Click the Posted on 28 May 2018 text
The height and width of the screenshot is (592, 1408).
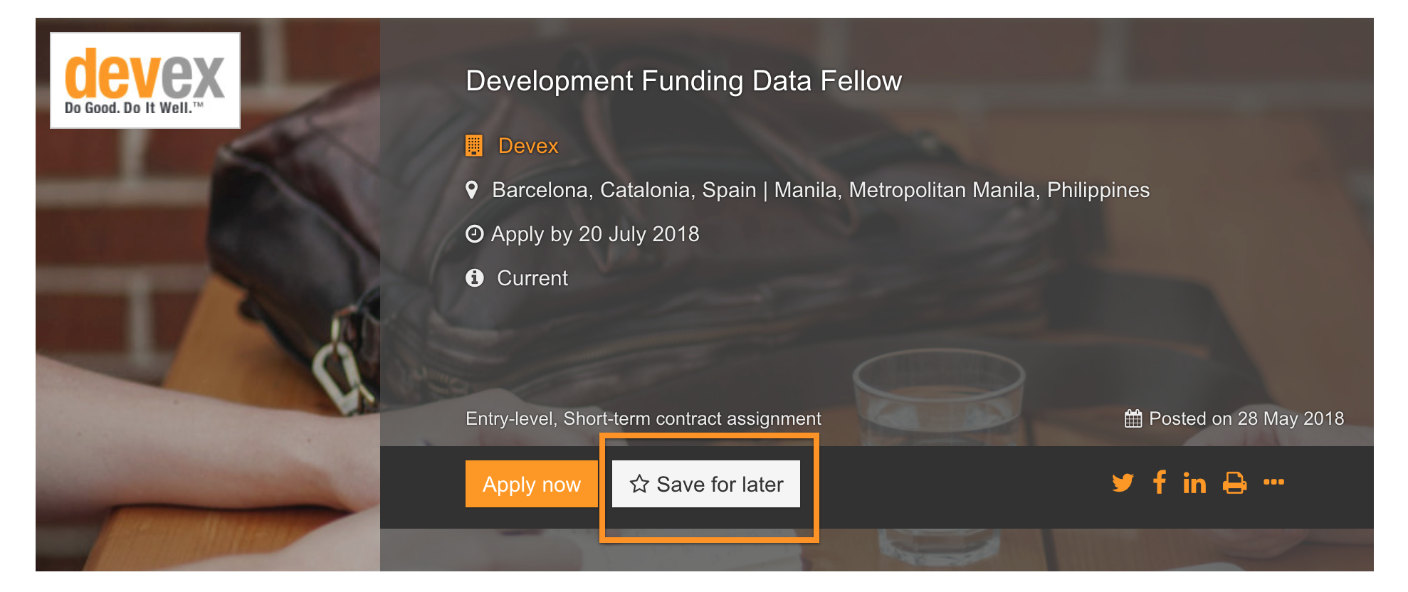click(x=1246, y=418)
